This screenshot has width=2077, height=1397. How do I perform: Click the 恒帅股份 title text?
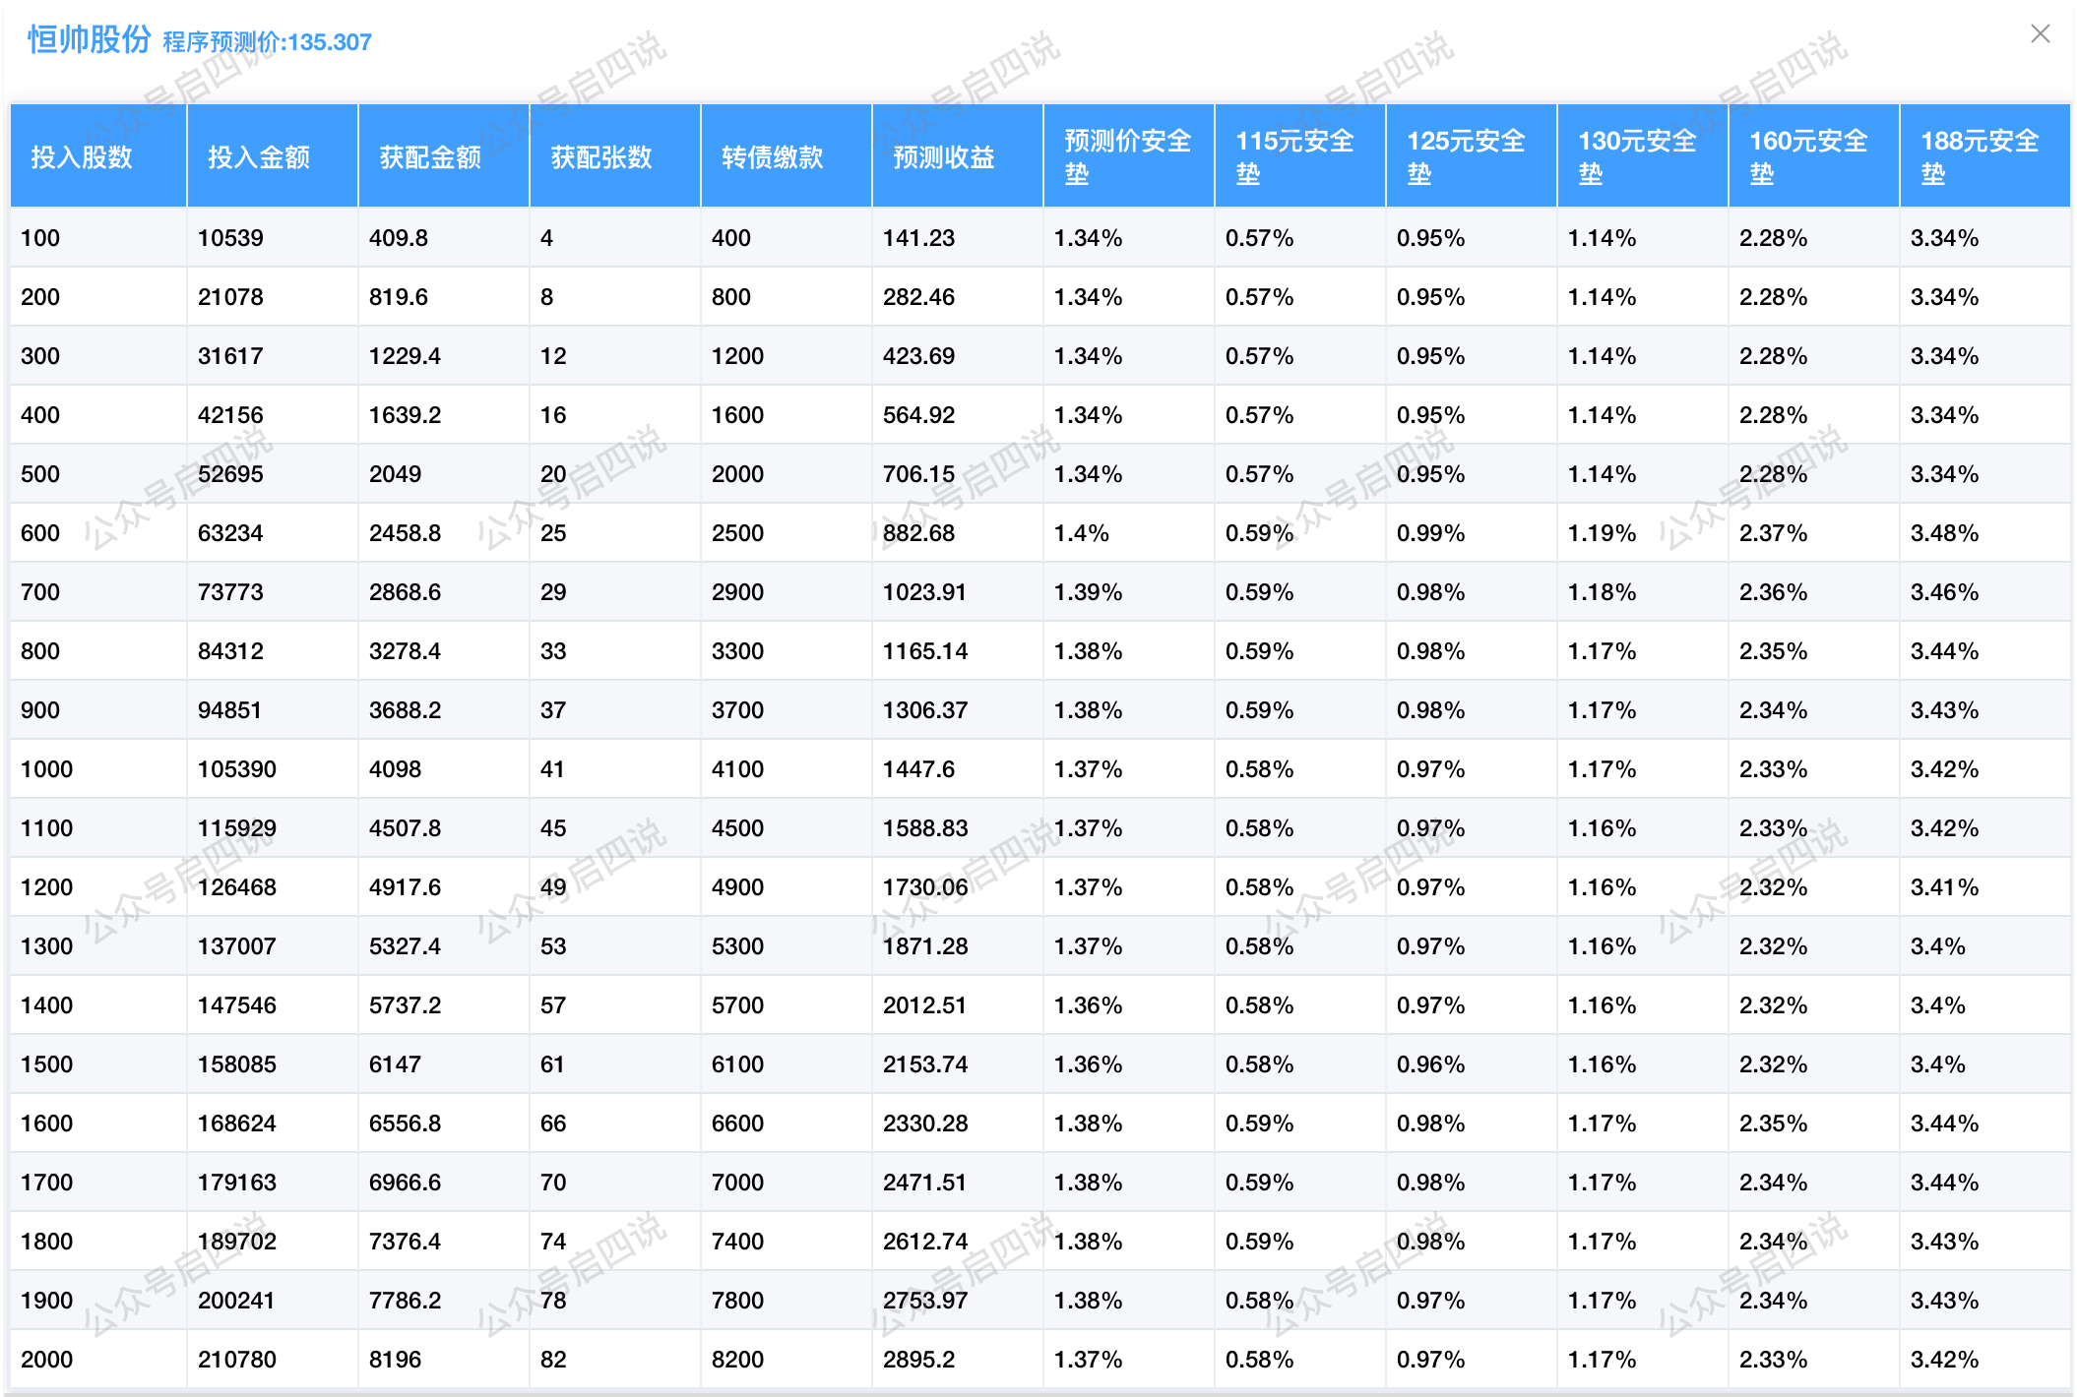[x=90, y=39]
